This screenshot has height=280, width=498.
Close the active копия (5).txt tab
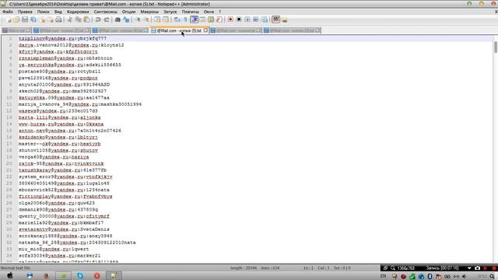click(205, 30)
